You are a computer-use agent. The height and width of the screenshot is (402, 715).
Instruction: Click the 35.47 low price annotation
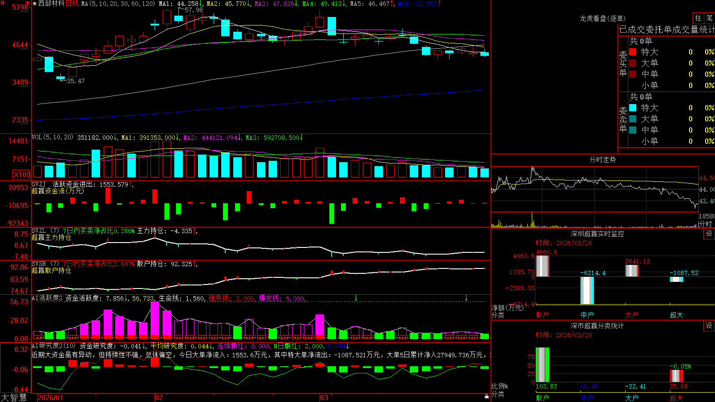[x=76, y=81]
